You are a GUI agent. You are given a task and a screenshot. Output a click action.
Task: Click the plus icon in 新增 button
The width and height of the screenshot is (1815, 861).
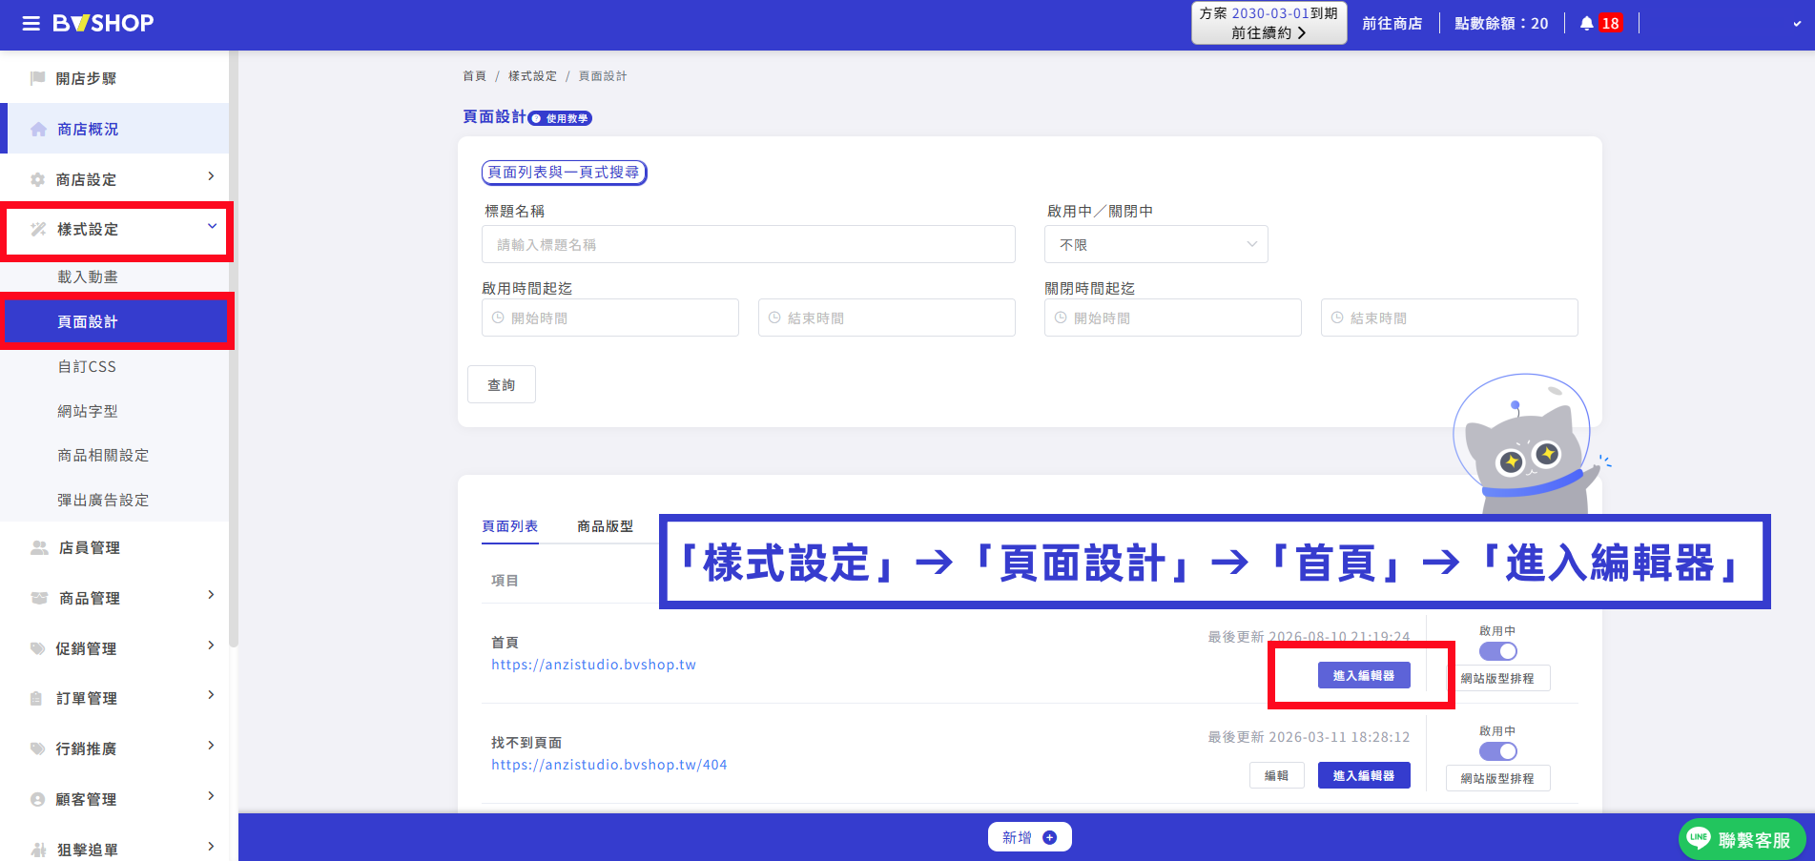click(x=1049, y=837)
